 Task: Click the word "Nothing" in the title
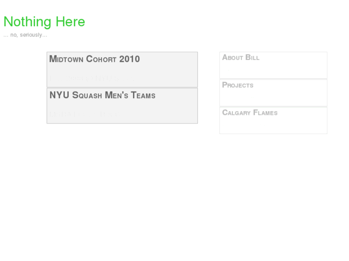pyautogui.click(x=27, y=22)
